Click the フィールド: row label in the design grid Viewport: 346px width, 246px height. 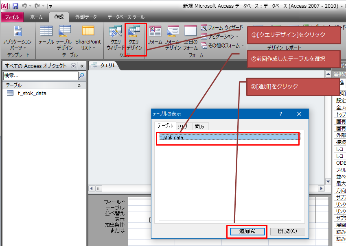pos(114,202)
